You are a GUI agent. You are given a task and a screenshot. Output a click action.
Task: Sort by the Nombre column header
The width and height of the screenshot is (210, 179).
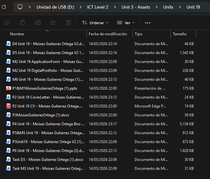click(x=17, y=34)
